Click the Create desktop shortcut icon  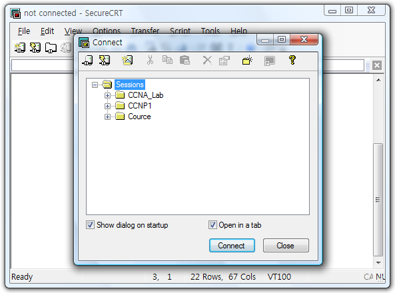coord(270,61)
